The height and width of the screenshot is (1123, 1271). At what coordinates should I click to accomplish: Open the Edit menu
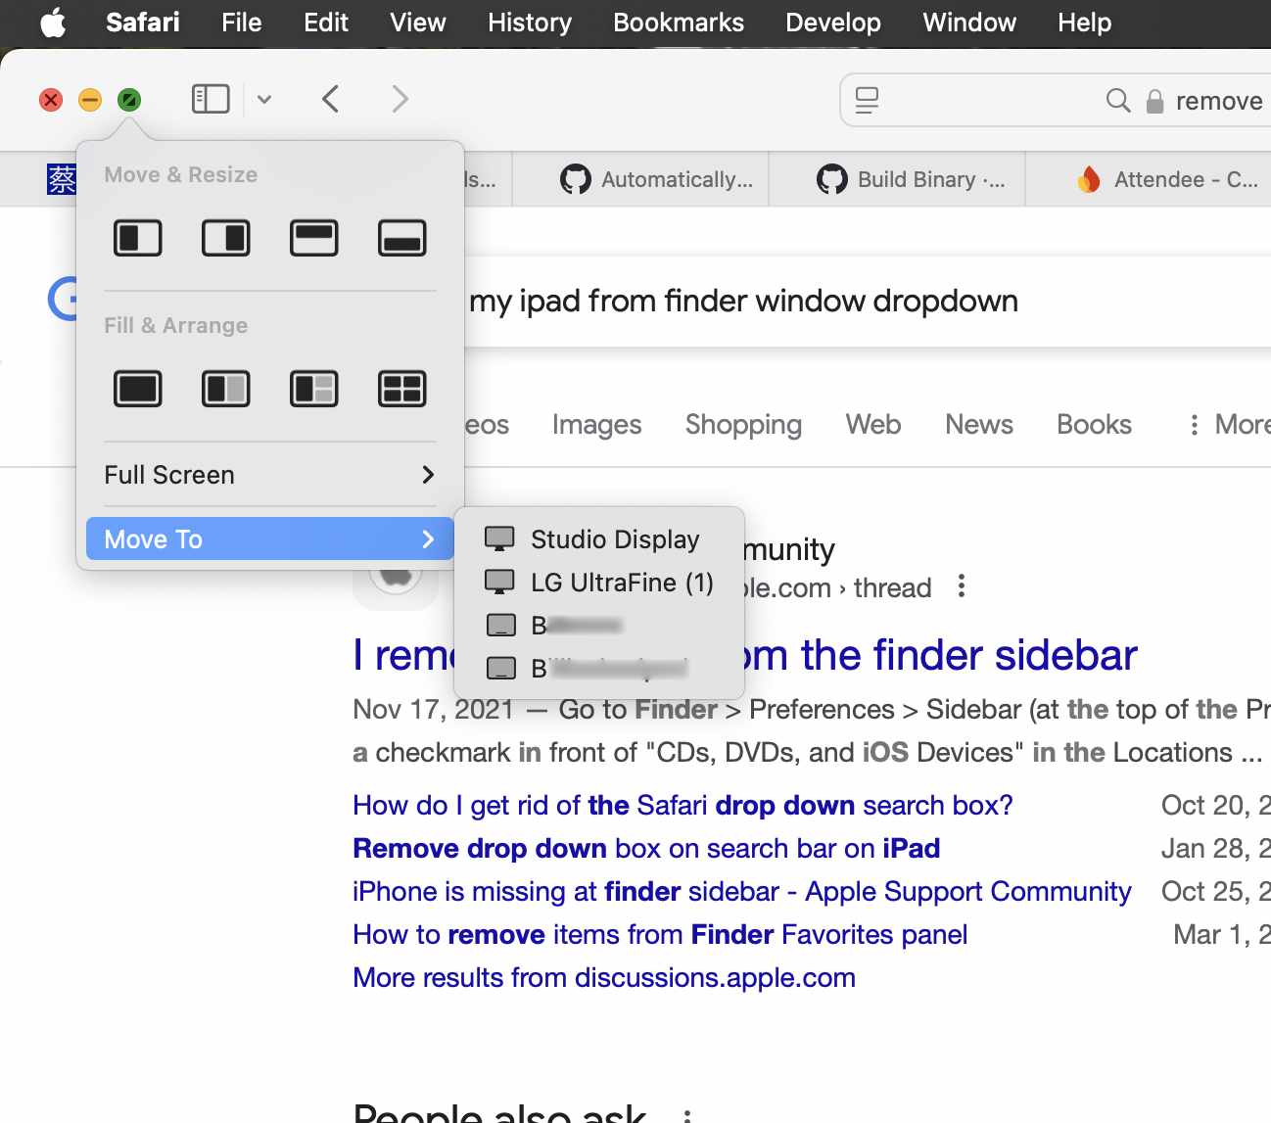point(326,23)
